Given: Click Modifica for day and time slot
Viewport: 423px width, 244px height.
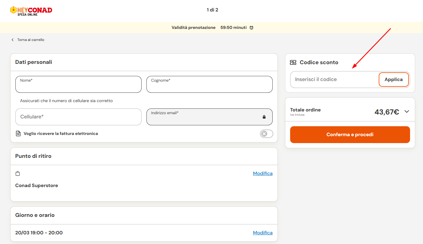Looking at the screenshot, I should tap(262, 233).
